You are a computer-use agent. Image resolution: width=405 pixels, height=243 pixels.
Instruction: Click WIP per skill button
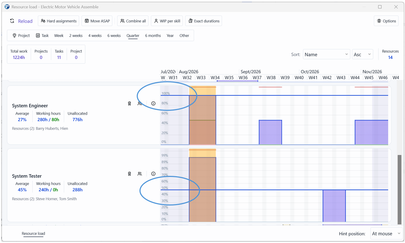(167, 21)
